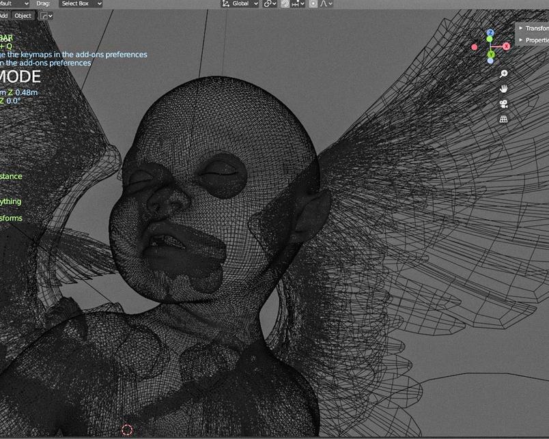Toggle the camera view icon
Image resolution: width=549 pixels, height=439 pixels.
[x=503, y=104]
